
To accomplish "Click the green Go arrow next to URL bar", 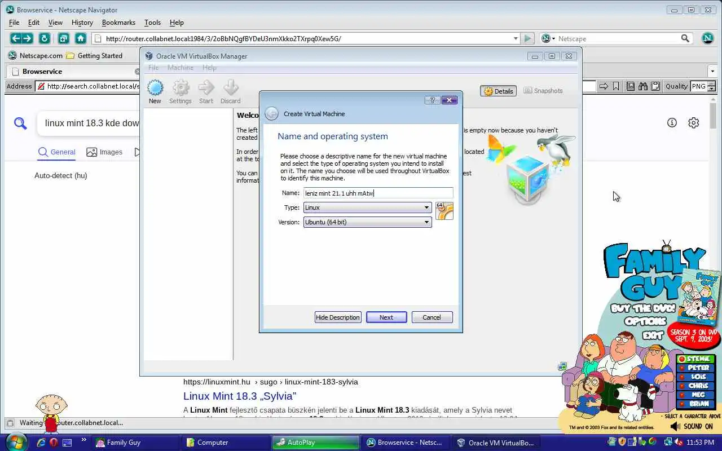I will click(x=527, y=38).
